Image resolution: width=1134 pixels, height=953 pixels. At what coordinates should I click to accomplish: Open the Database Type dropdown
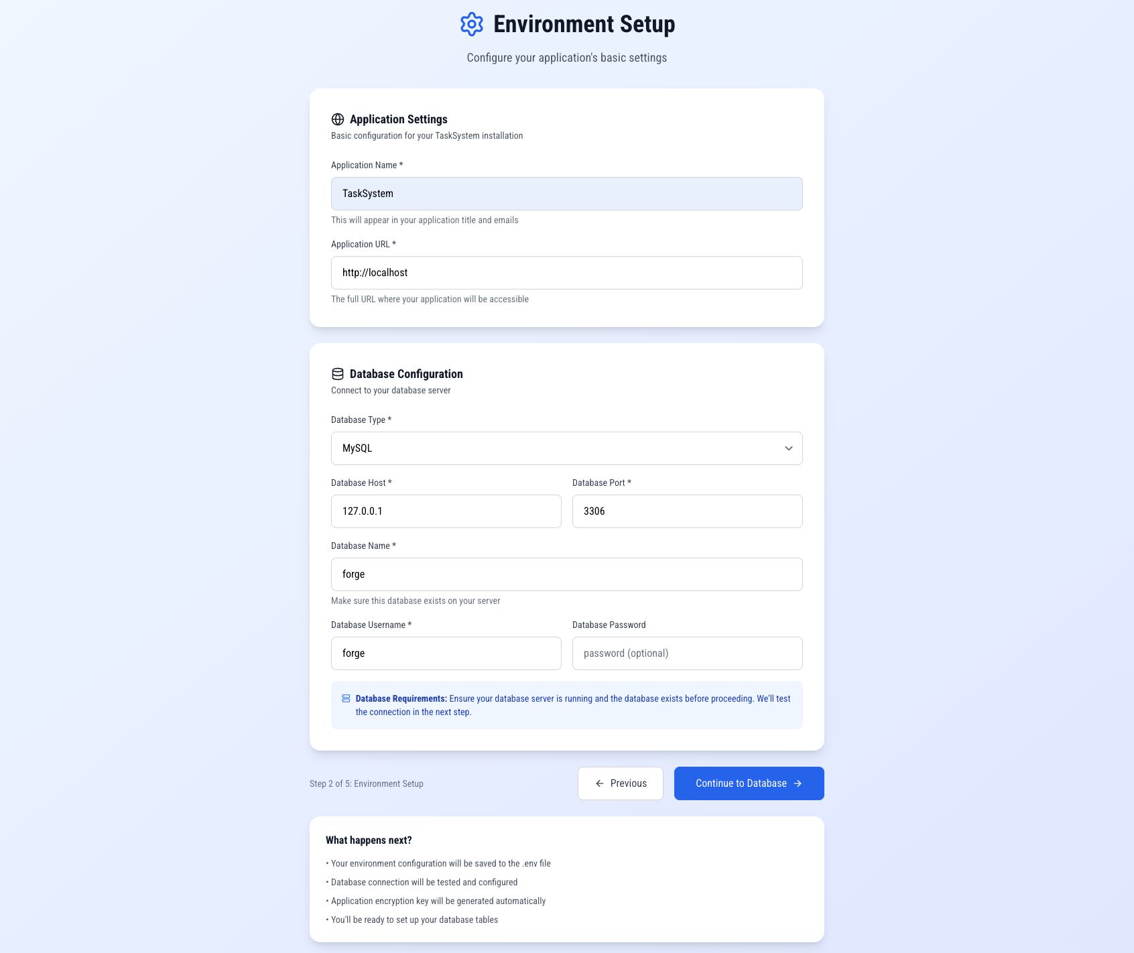[x=566, y=448]
